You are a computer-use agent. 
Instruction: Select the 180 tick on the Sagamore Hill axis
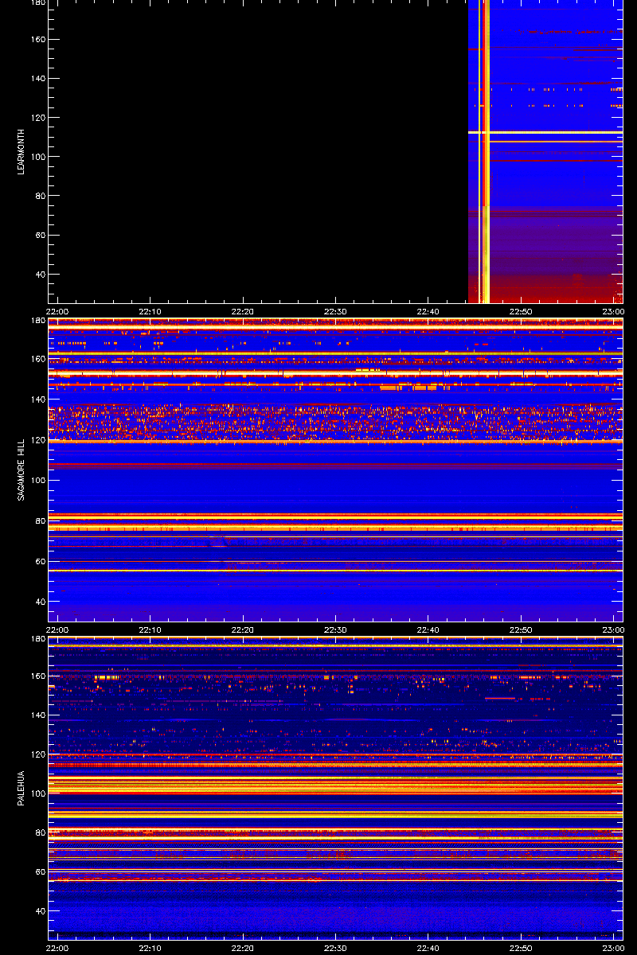(x=37, y=322)
